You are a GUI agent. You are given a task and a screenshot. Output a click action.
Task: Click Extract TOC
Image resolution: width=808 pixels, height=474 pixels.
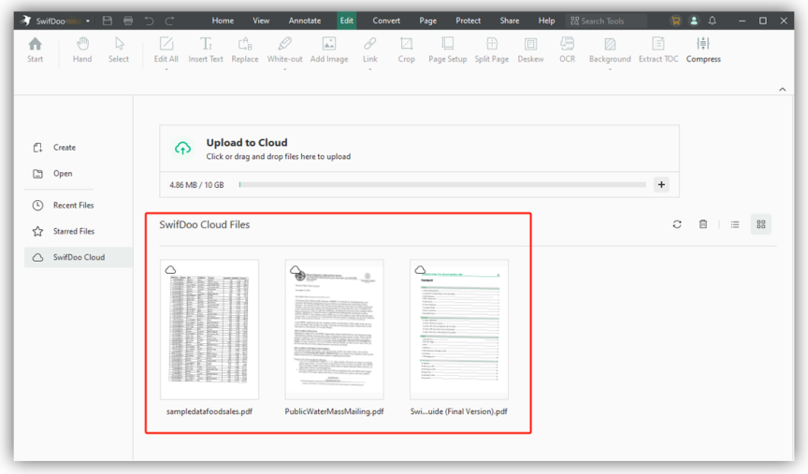point(658,50)
